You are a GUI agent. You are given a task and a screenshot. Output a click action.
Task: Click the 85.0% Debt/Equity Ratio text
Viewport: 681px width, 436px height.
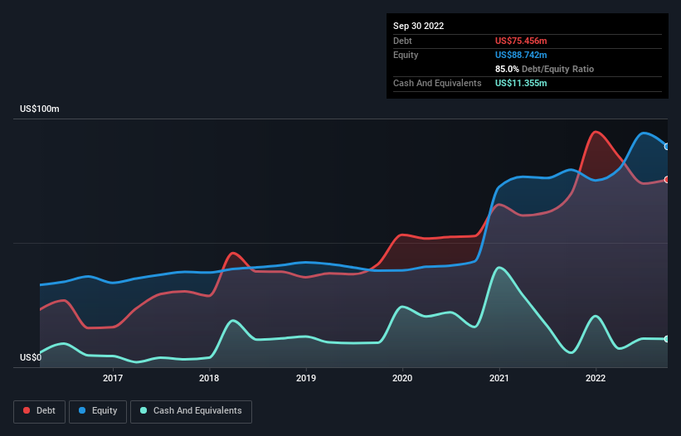click(544, 69)
